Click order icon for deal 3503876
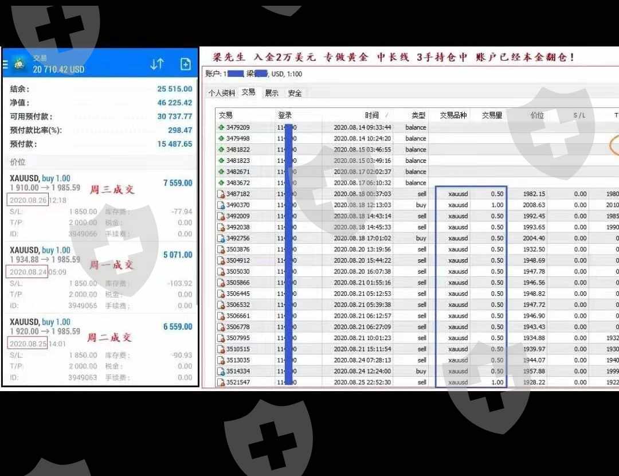 [221, 249]
